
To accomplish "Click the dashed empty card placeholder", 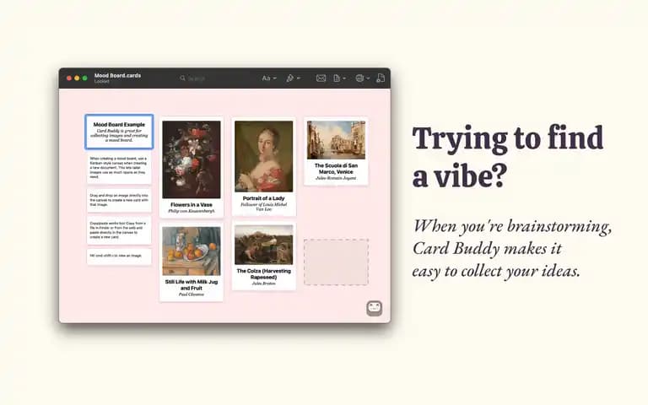I will (336, 262).
